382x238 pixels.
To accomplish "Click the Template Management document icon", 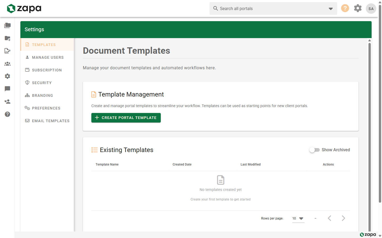I will coord(94,94).
